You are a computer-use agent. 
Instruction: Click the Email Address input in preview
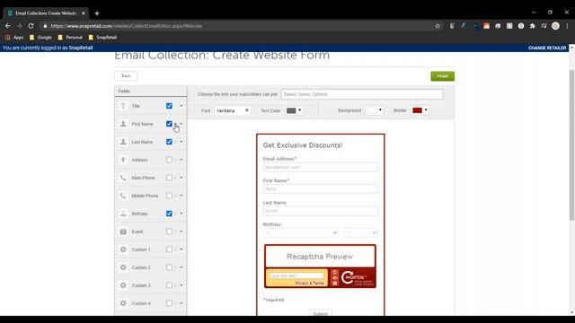[x=320, y=167]
